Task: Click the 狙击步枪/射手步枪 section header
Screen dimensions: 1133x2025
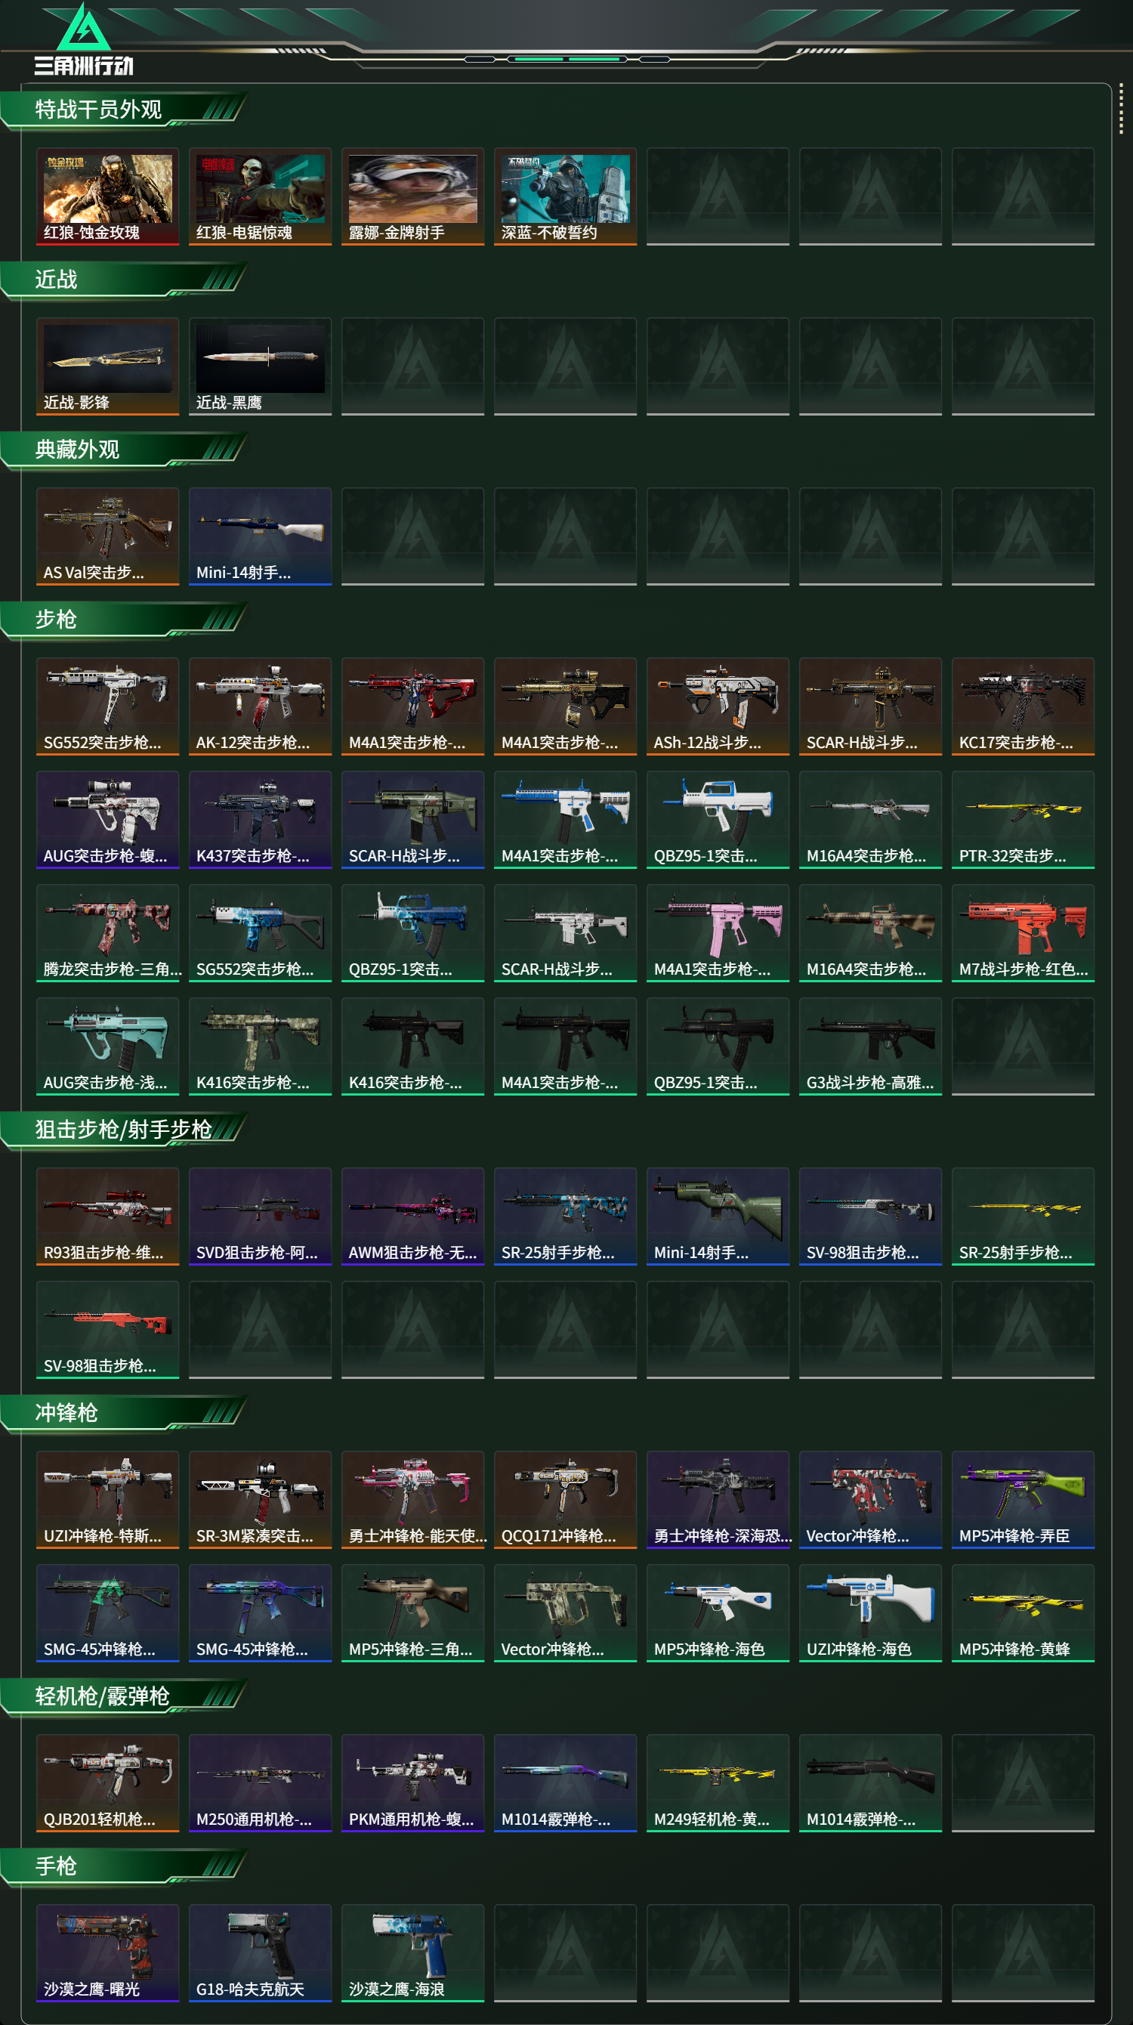Action: pos(124,1130)
